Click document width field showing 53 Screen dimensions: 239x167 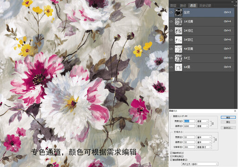(189, 137)
